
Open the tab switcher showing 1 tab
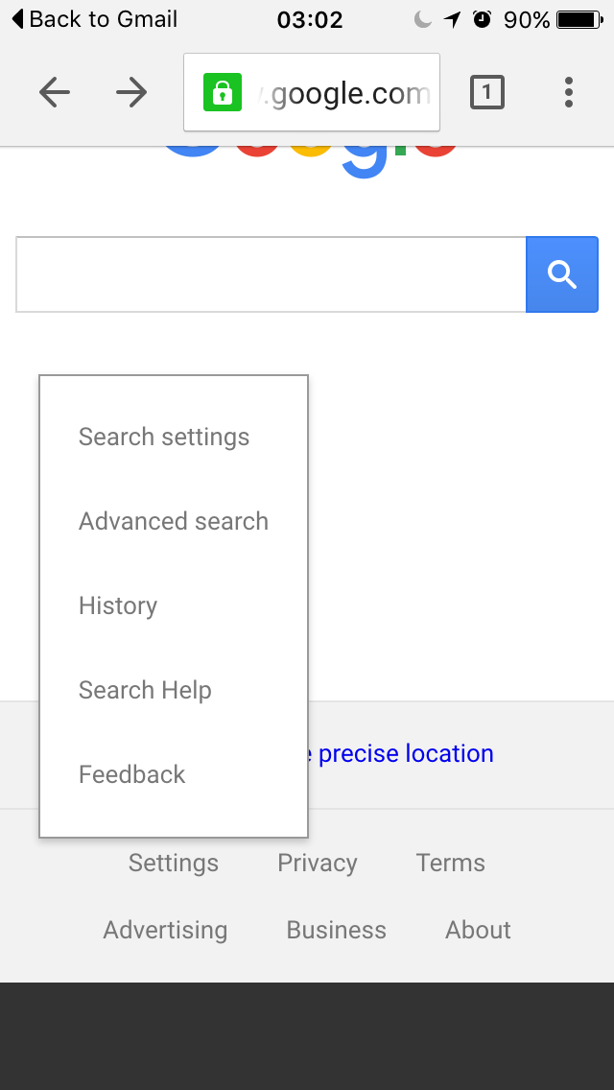point(486,92)
